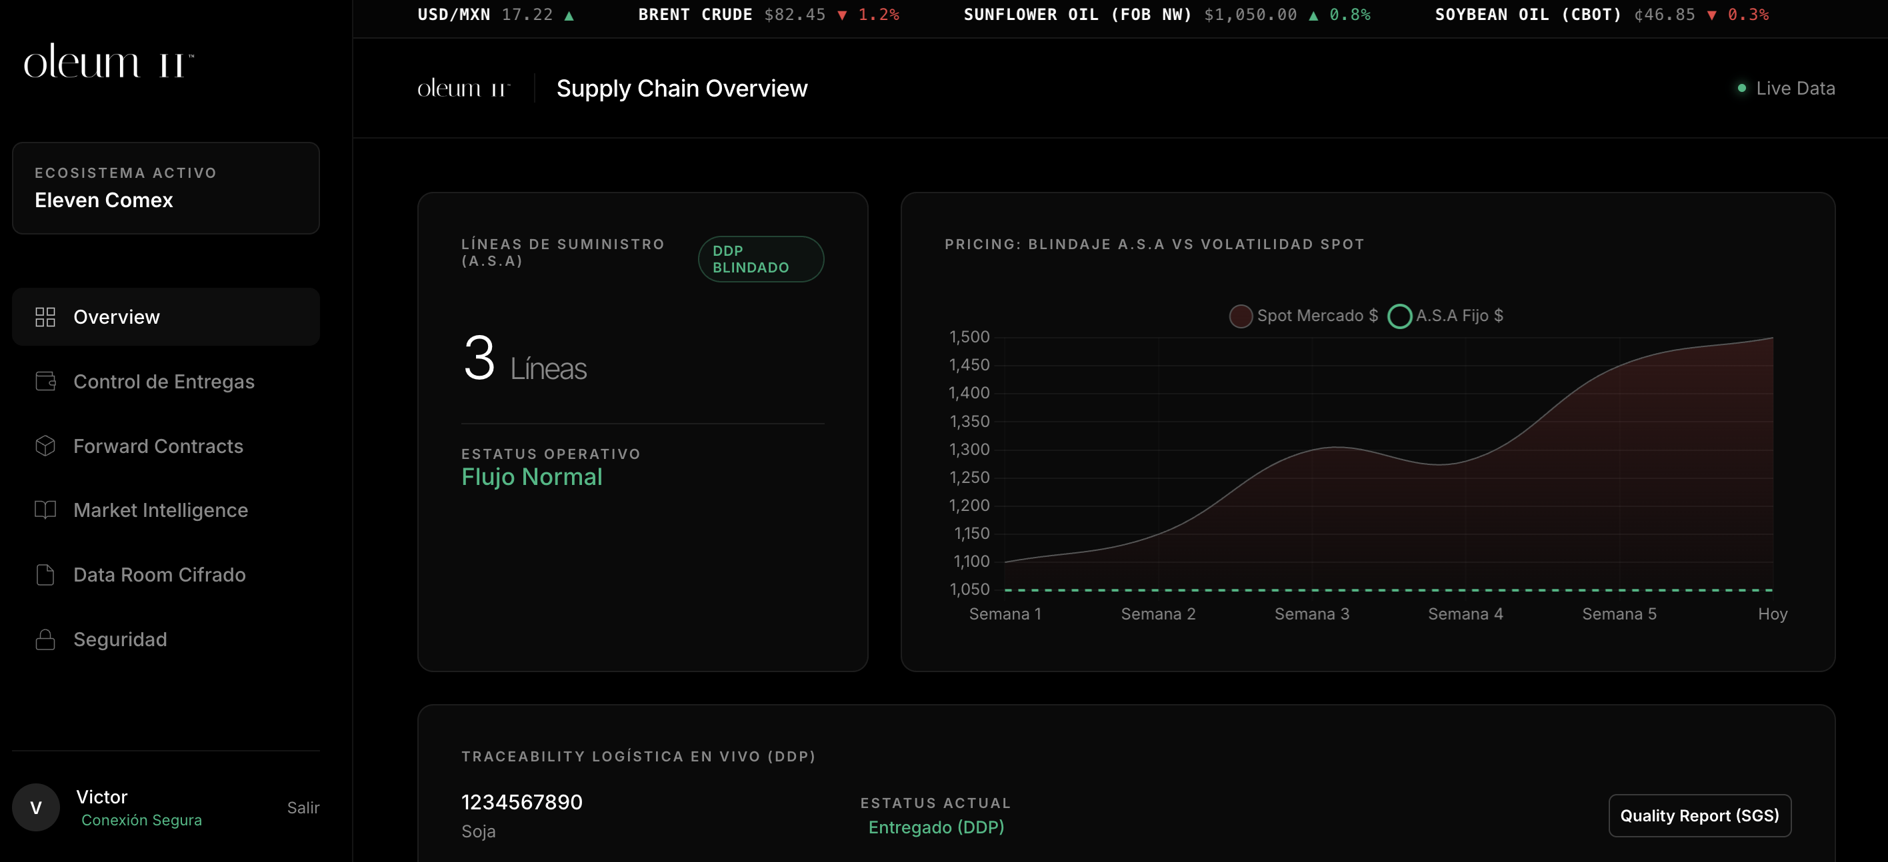Select Semana 3 on the pricing chart
The image size is (1888, 862).
point(1311,614)
